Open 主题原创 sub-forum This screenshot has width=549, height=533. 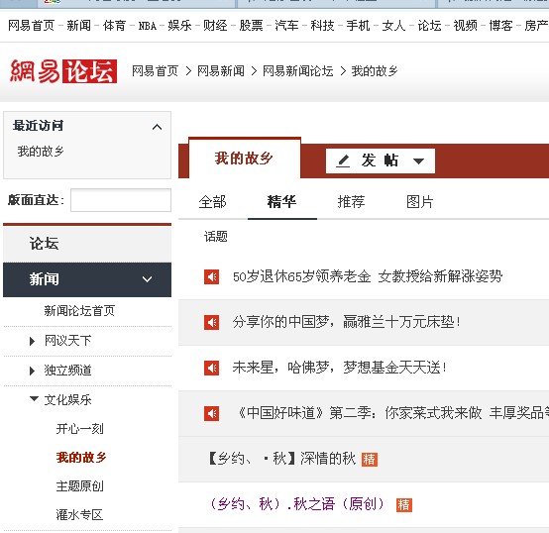80,486
